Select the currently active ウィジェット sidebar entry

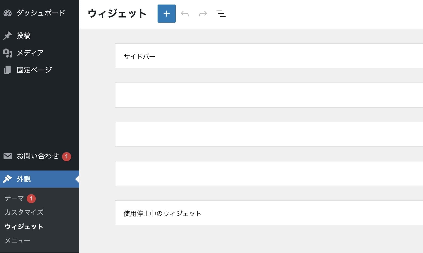point(24,227)
